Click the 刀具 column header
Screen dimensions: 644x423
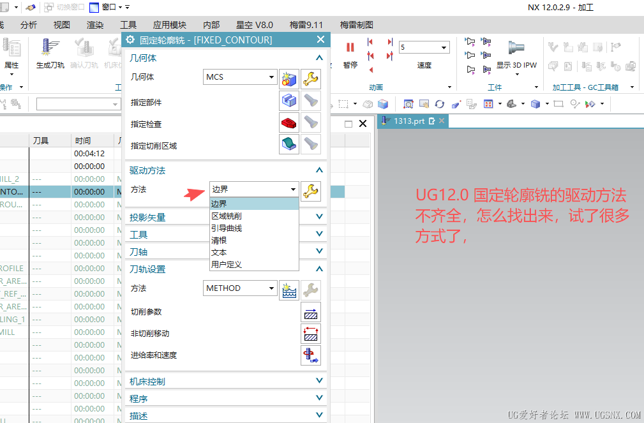50,140
